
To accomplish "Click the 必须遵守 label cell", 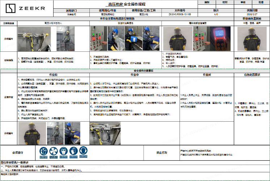I will tap(18, 152).
